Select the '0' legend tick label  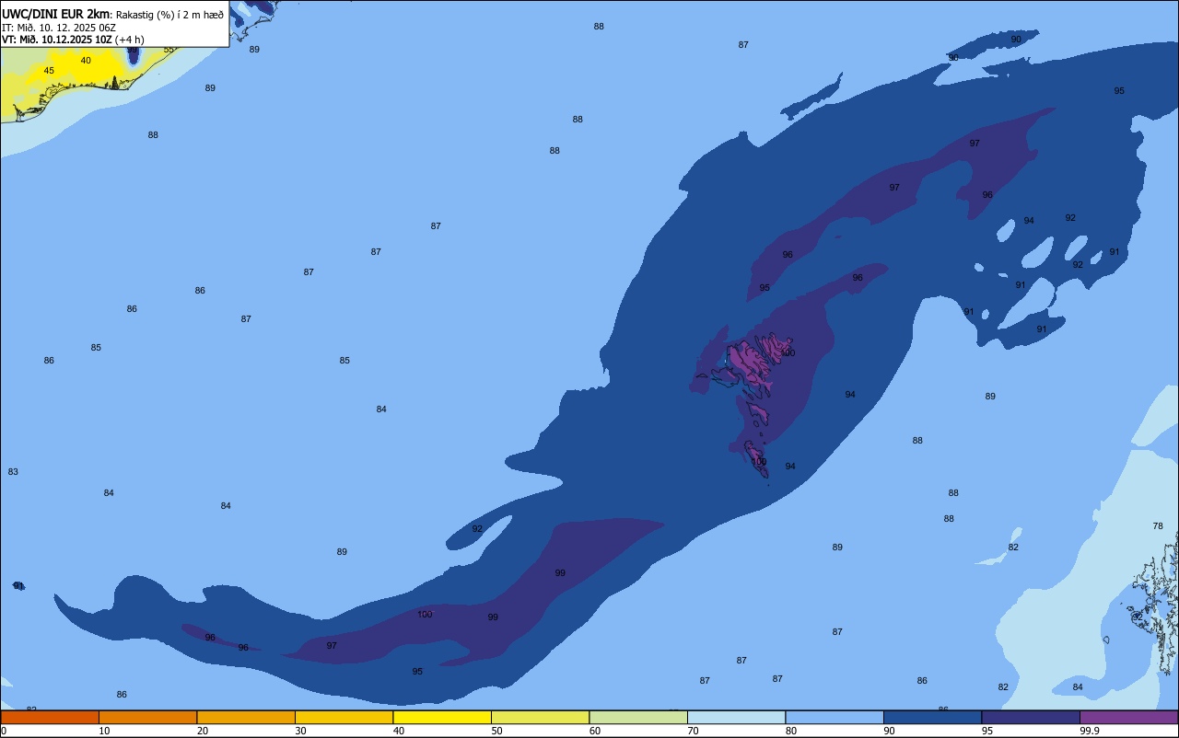click(4, 731)
